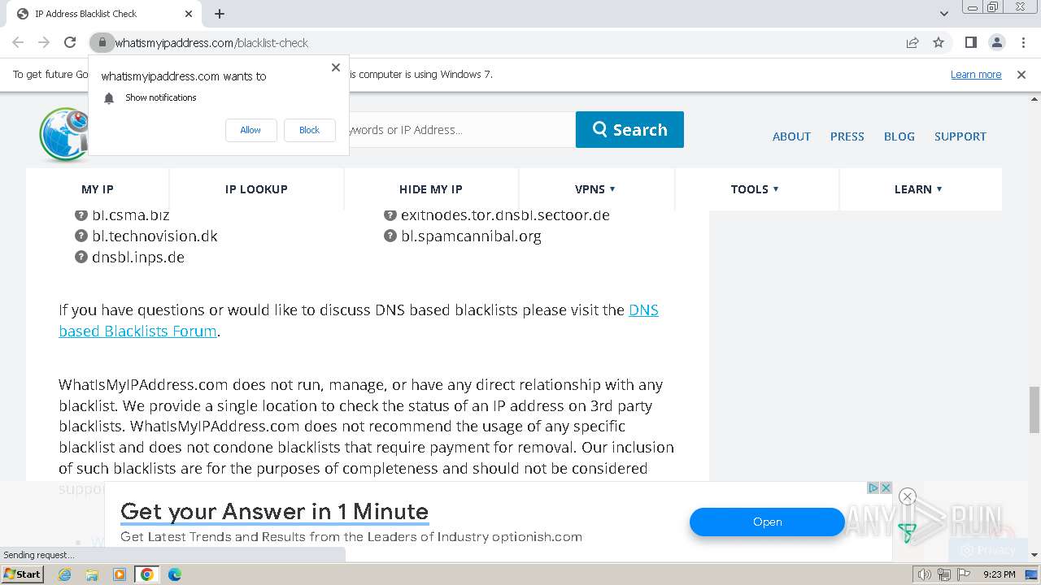This screenshot has width=1041, height=585.
Task: Click the scrollbar down arrow
Action: click(1034, 555)
